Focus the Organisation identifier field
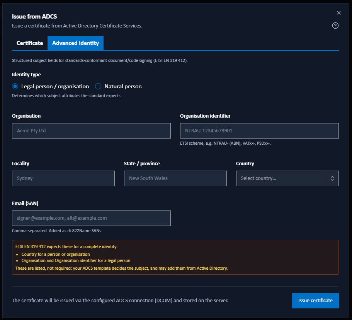352x320 pixels. (259, 131)
